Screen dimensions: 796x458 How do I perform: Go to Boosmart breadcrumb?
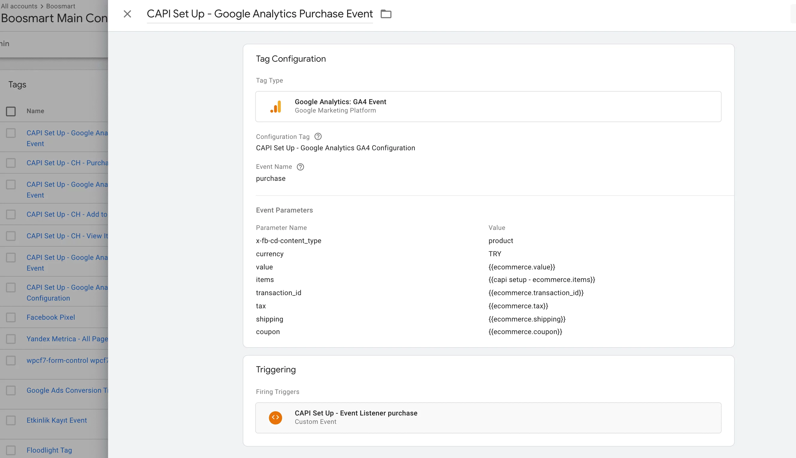click(x=61, y=6)
